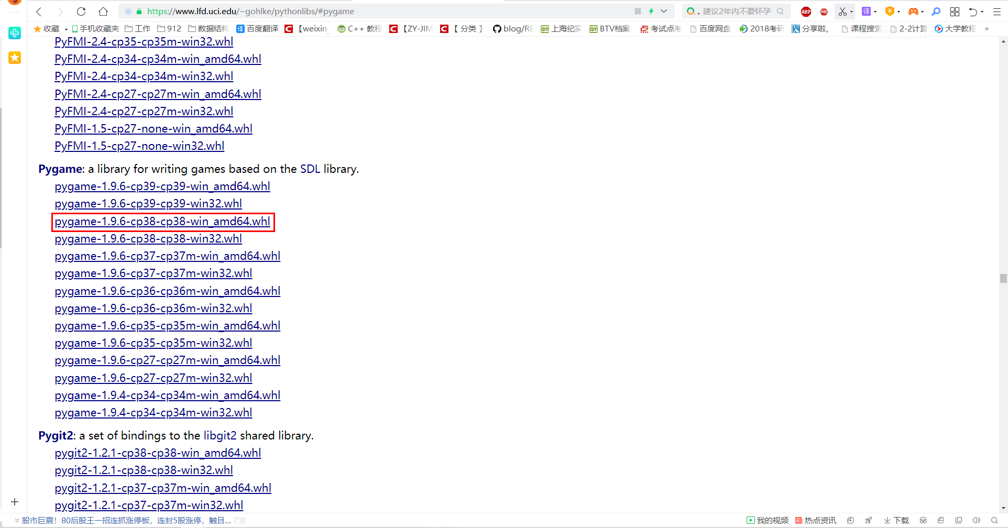Open the red ad blocker extension icon
Viewport: 1008px width, 528px height.
click(x=824, y=12)
